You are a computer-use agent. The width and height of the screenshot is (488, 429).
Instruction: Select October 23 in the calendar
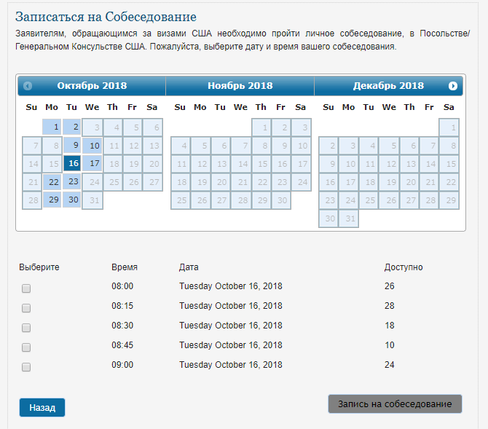[x=72, y=181]
